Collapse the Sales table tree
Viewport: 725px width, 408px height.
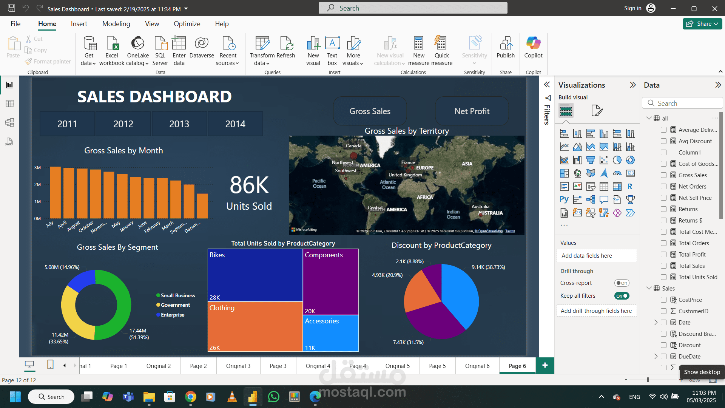click(649, 288)
